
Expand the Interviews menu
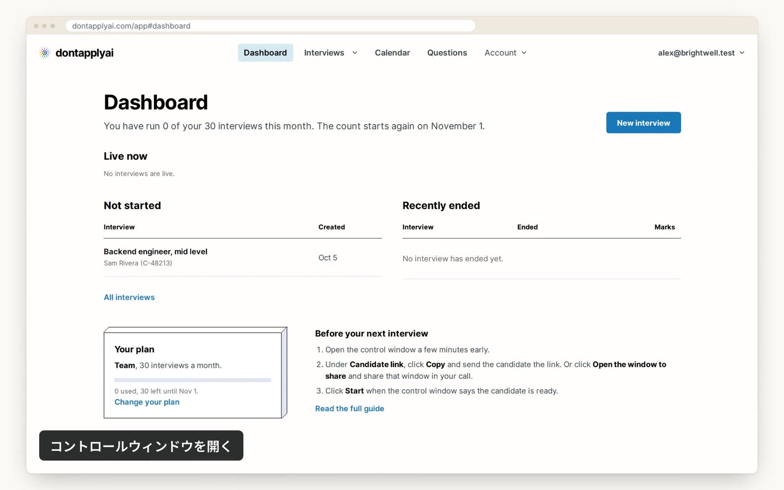(331, 53)
